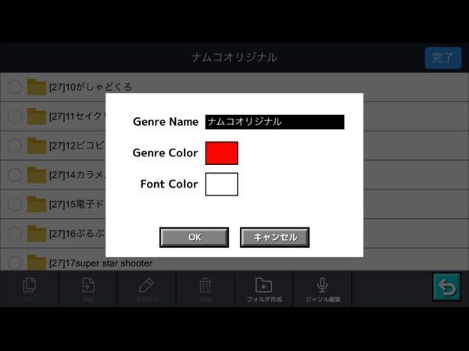Select the circle next to [27]16ぶるぶ folder

click(14, 234)
